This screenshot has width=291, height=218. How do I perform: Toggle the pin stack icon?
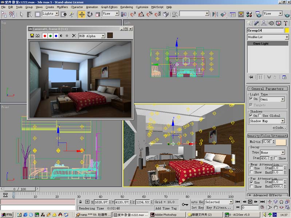pyautogui.click(x=251, y=77)
